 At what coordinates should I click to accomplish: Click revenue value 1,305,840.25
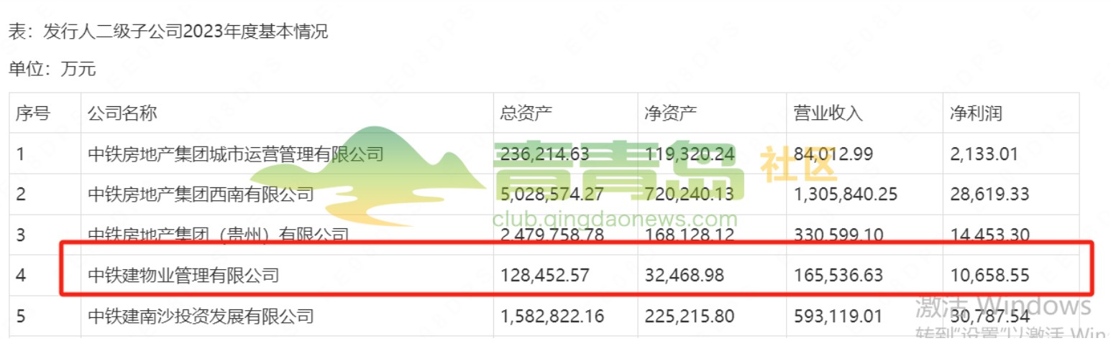[845, 194]
